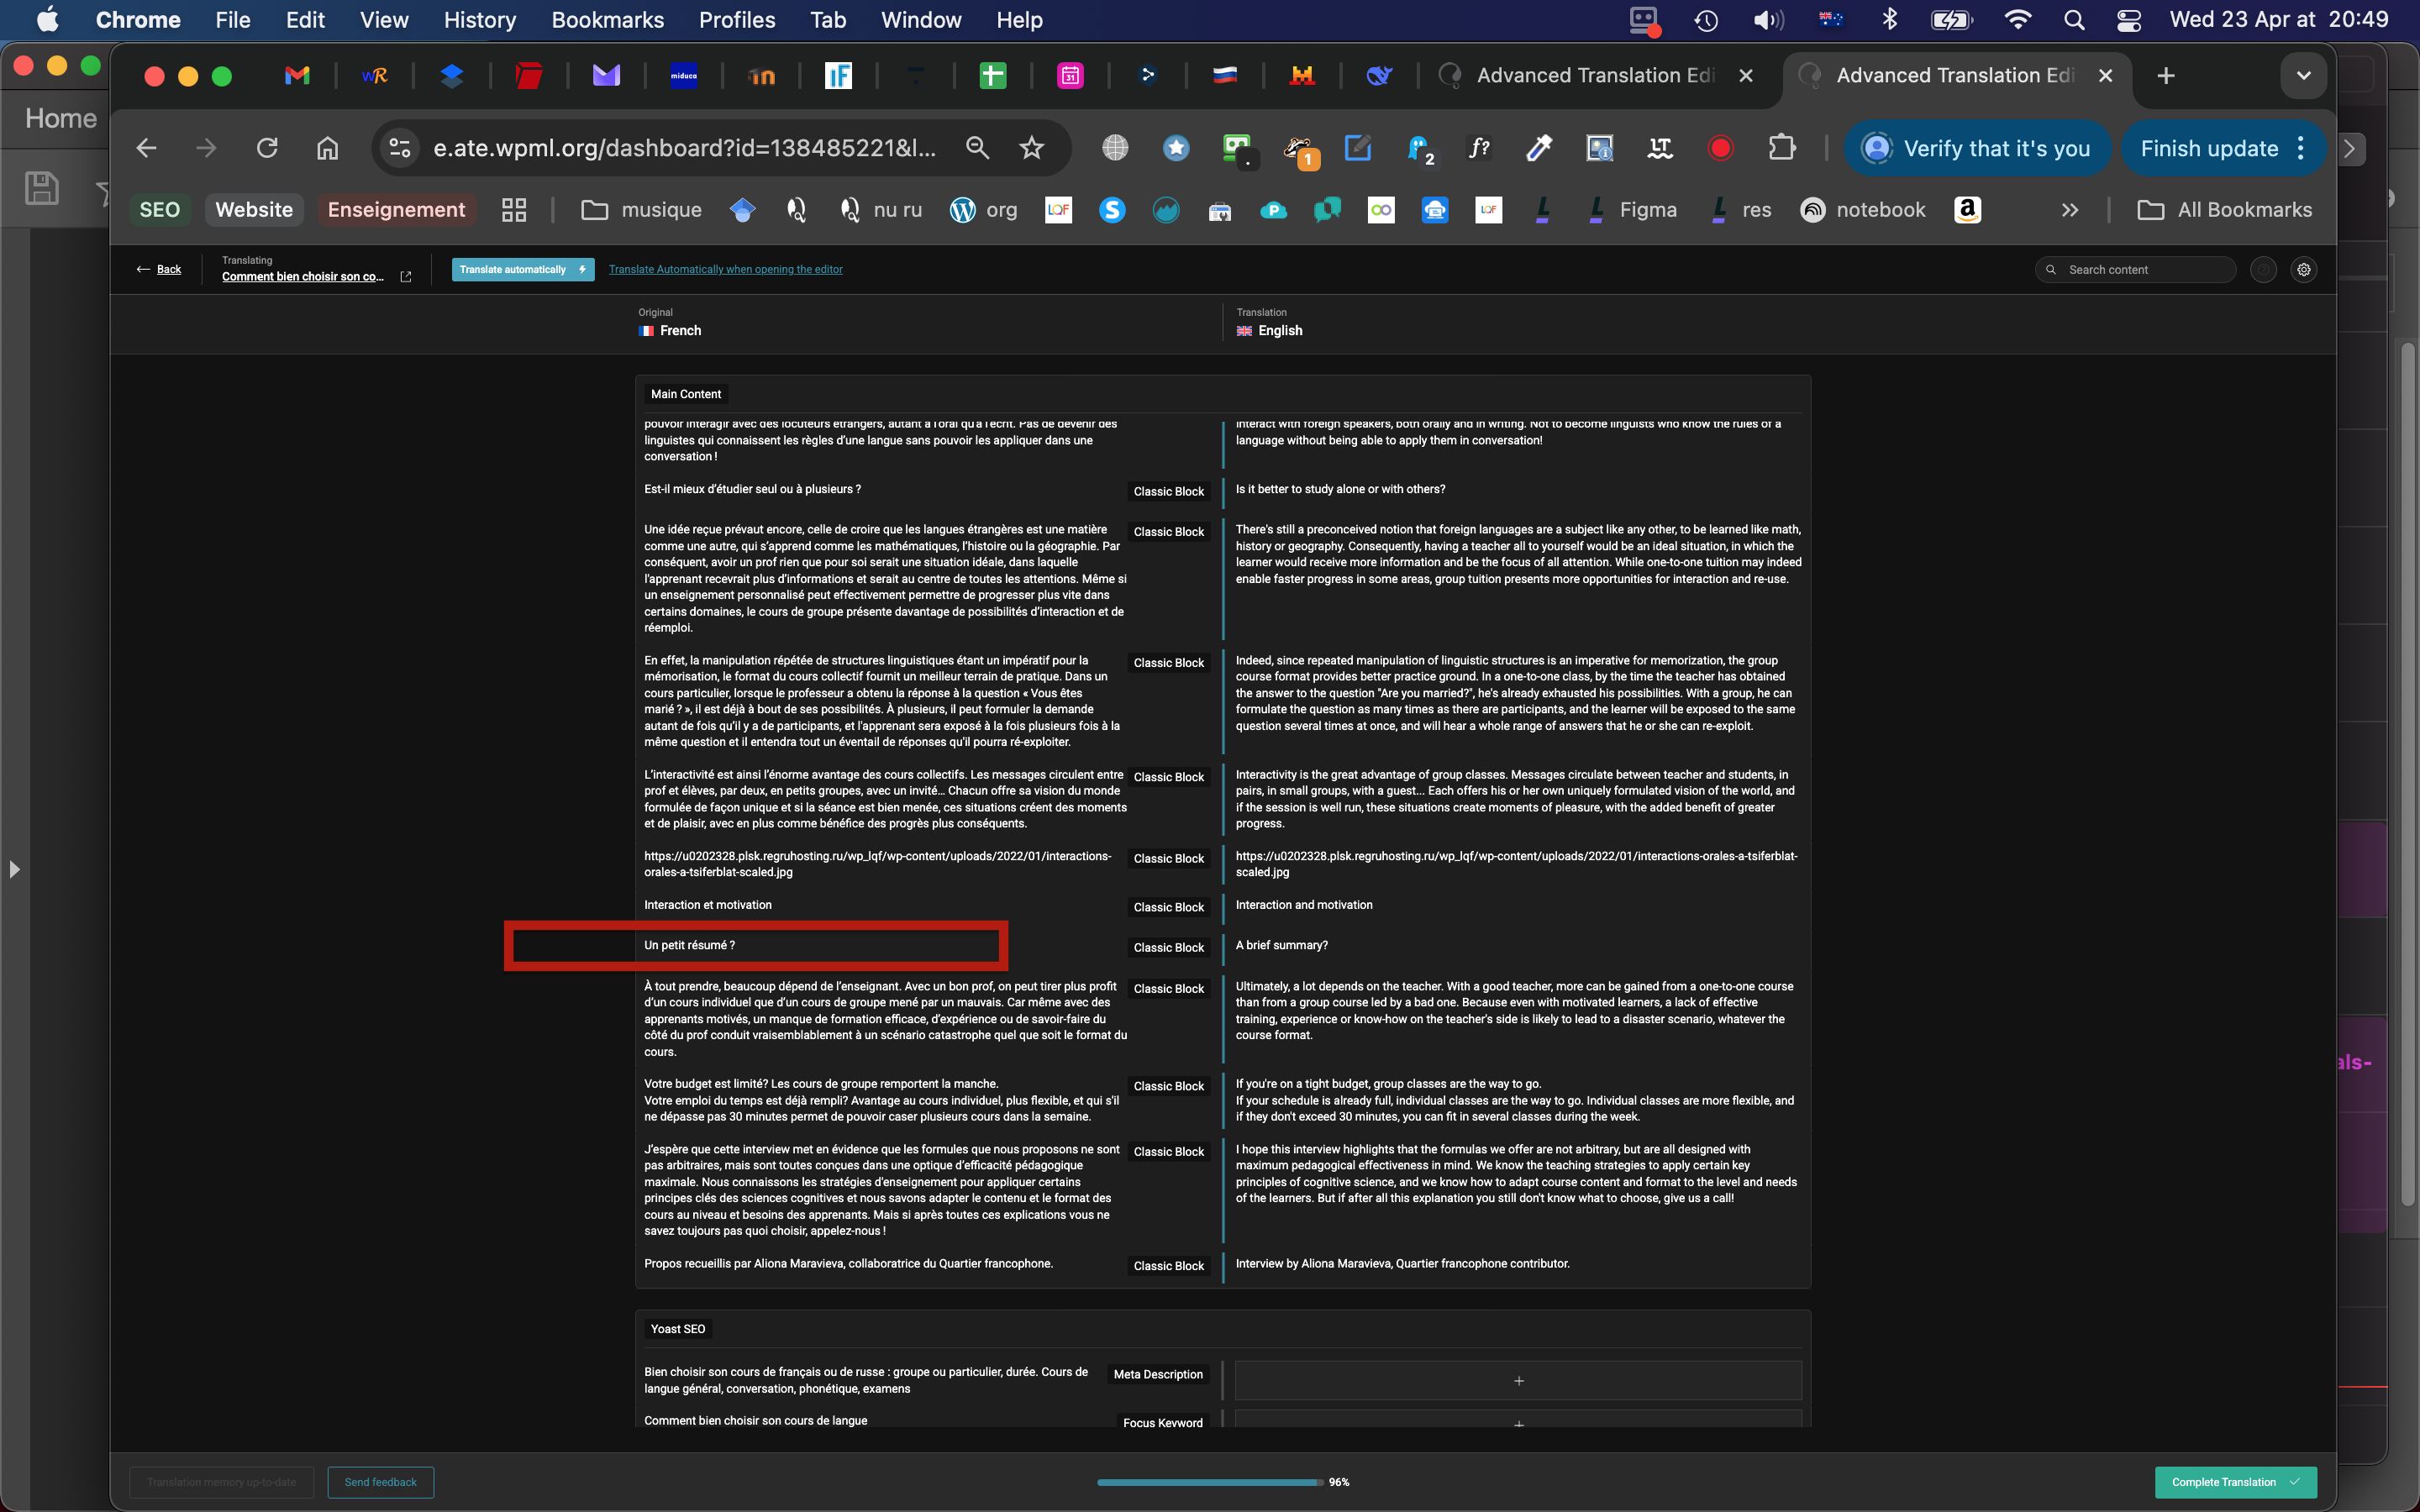The height and width of the screenshot is (1512, 2420).
Task: Click the apps grid icon in bookmarks bar
Action: 514,210
